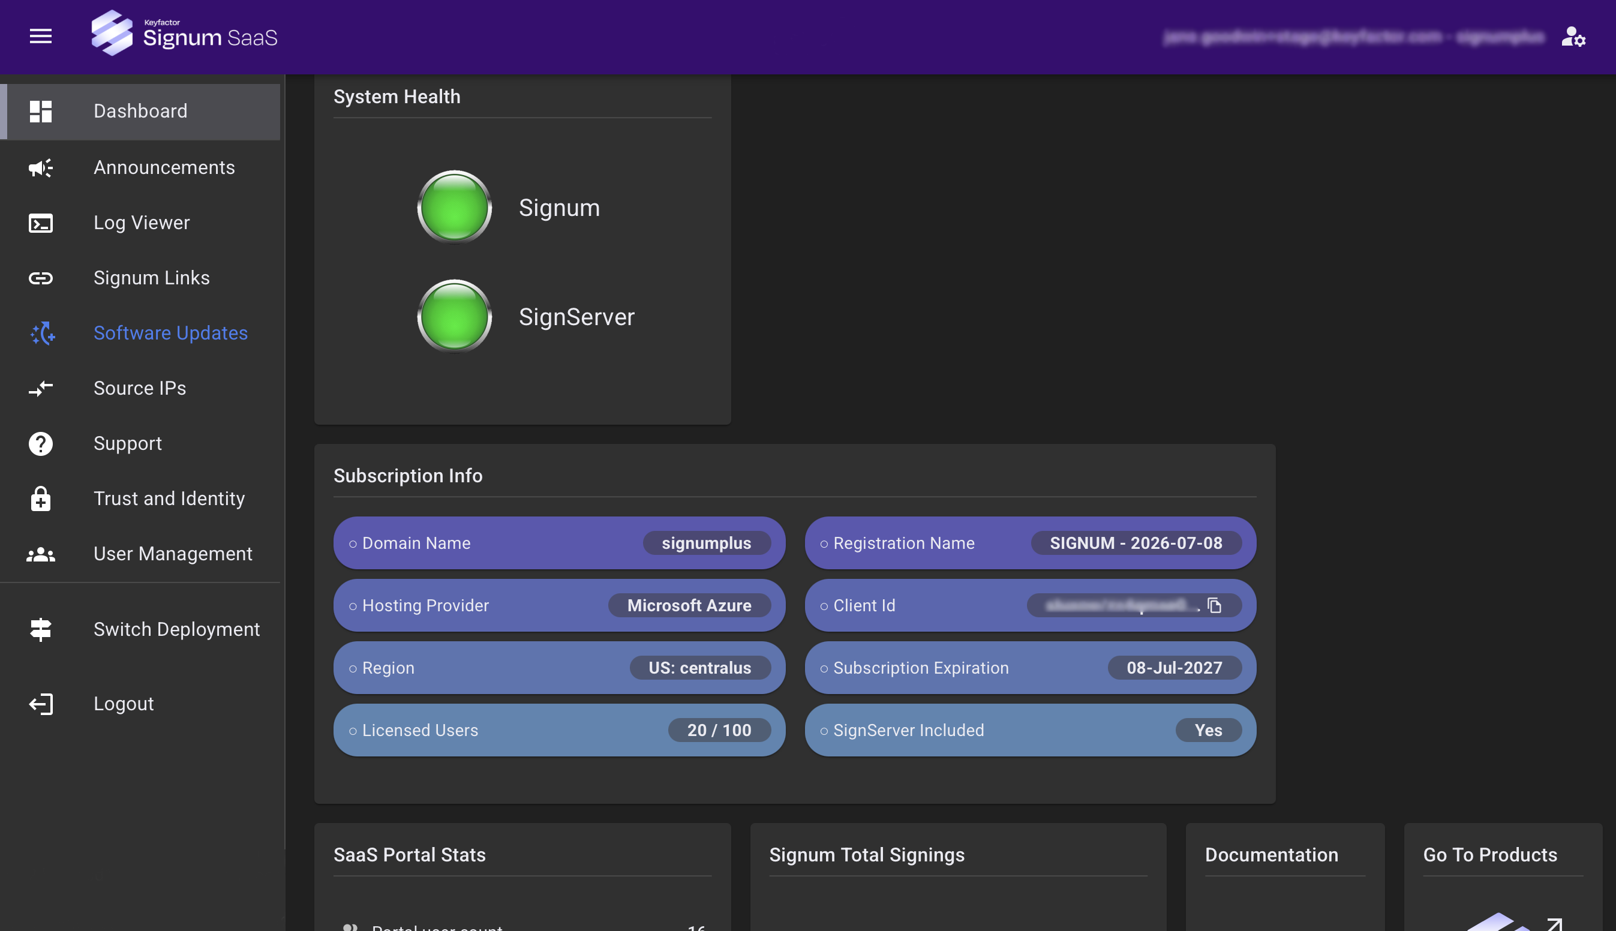Click the Announcements megaphone icon
The height and width of the screenshot is (931, 1616).
pos(40,167)
